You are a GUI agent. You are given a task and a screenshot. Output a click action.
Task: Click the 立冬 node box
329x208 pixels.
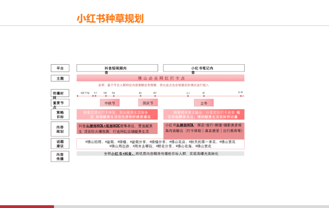tap(204, 103)
